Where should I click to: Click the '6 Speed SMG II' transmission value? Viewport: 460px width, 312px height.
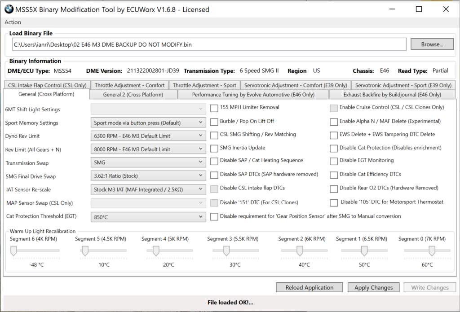(259, 70)
